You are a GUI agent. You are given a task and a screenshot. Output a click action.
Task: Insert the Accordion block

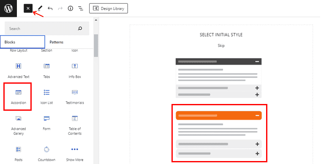[19, 97]
